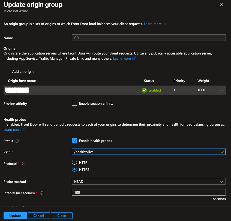Click the Enable health probes label

[95, 141]
